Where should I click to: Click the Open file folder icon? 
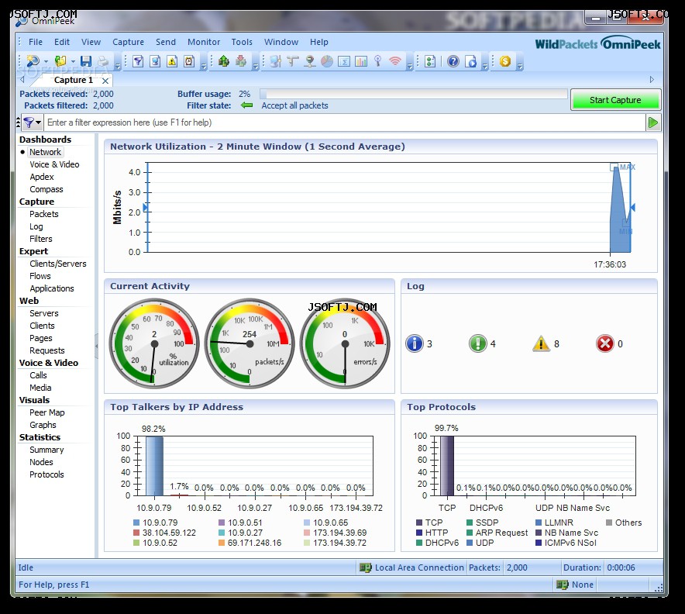60,61
